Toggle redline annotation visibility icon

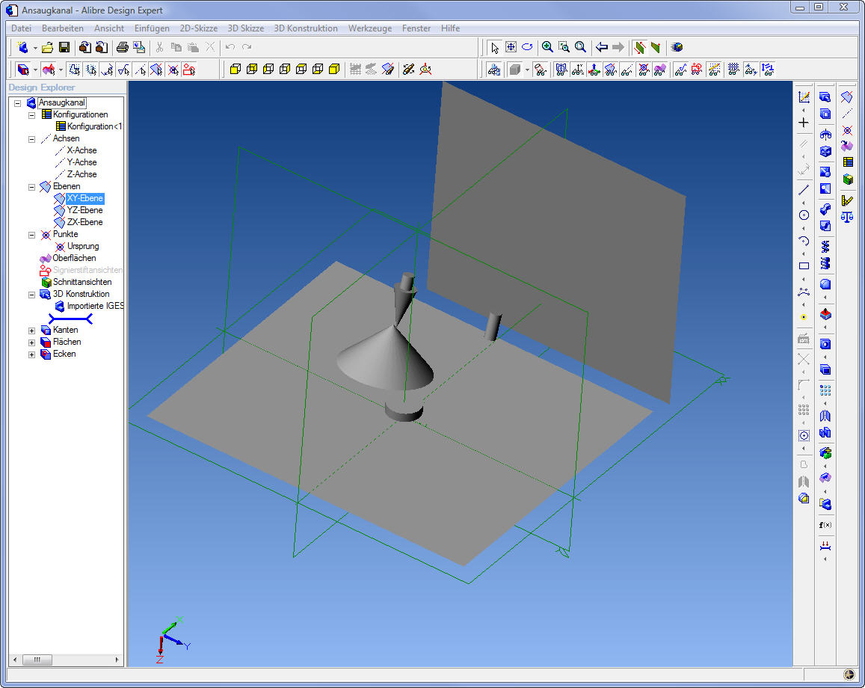tap(698, 70)
